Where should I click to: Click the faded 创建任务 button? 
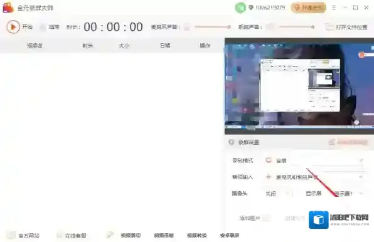[x=295, y=218]
